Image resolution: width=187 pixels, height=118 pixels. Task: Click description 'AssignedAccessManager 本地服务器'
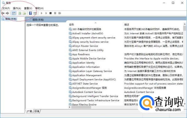145,88
